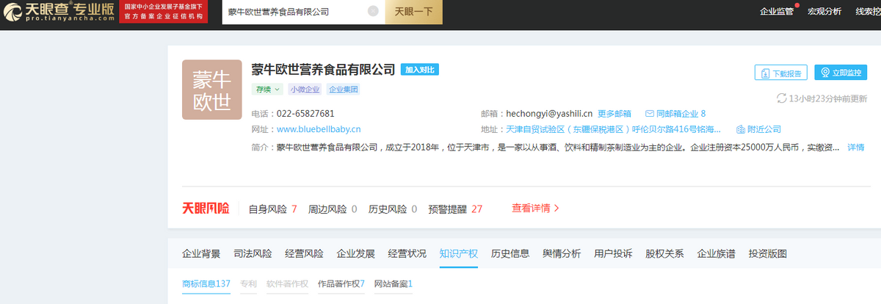This screenshot has width=881, height=304.
Task: Select the 作品著作权7 sub-tab
Action: pos(341,283)
